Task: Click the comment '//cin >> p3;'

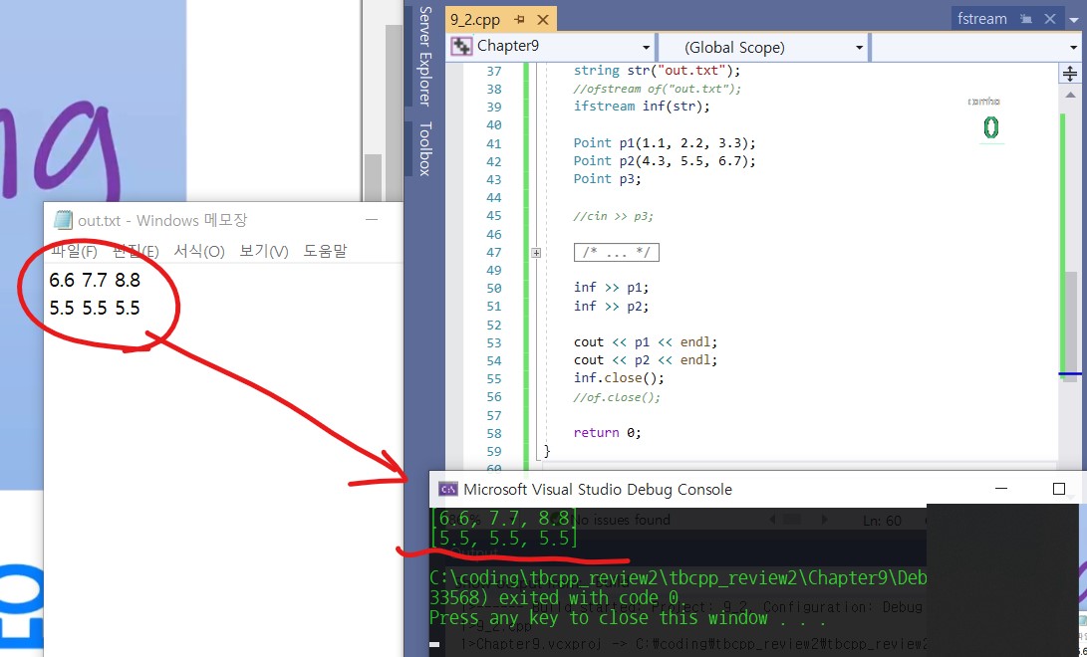Action: click(x=614, y=216)
